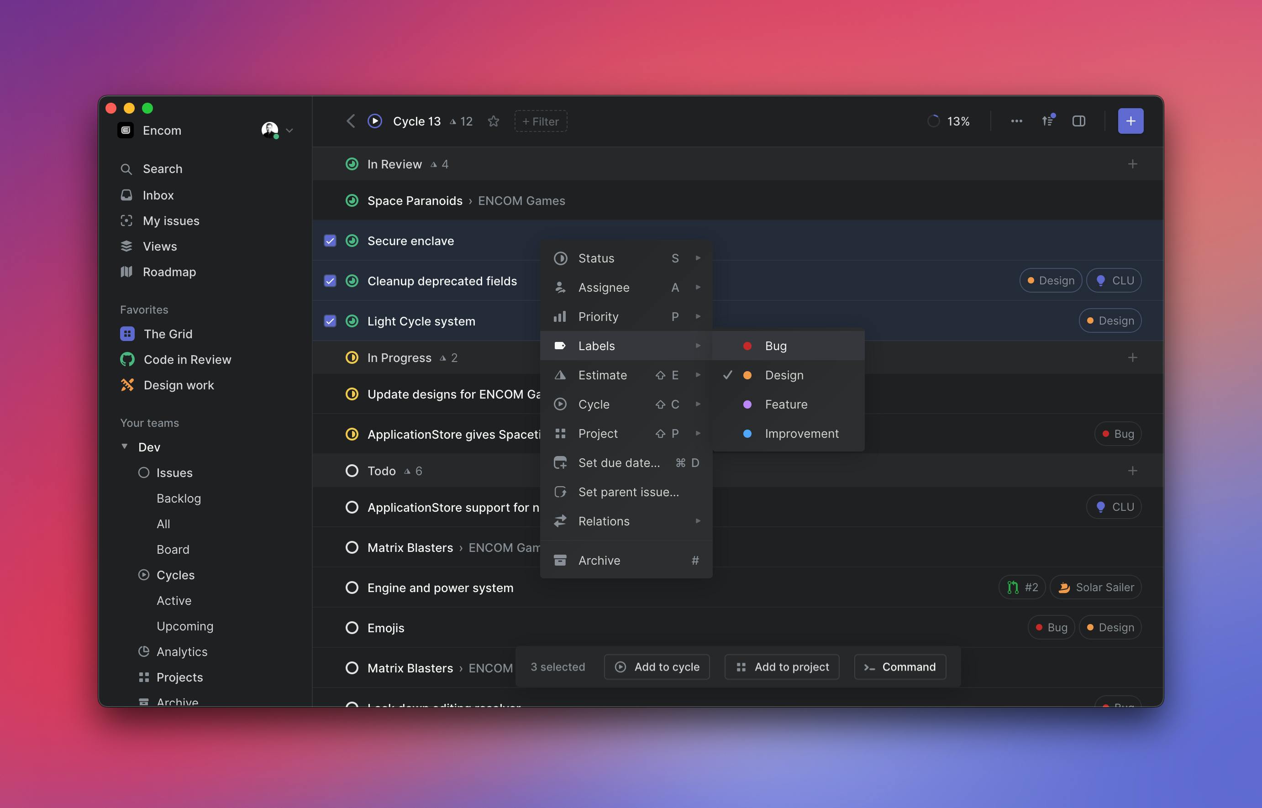The height and width of the screenshot is (808, 1262).
Task: Open the user avatar dropdown chevron
Action: 289,130
